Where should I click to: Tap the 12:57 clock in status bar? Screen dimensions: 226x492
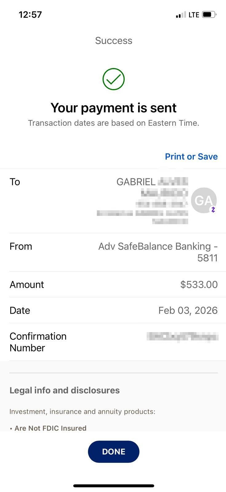tap(30, 15)
